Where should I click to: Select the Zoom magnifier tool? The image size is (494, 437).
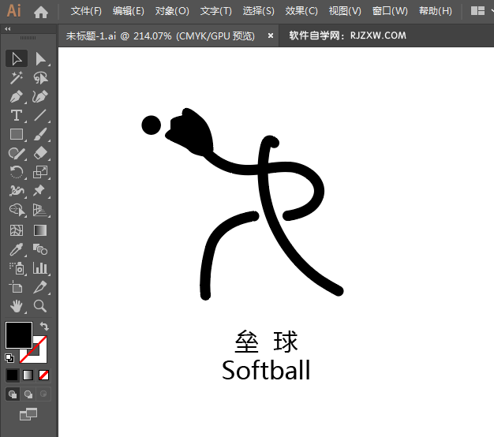41,306
